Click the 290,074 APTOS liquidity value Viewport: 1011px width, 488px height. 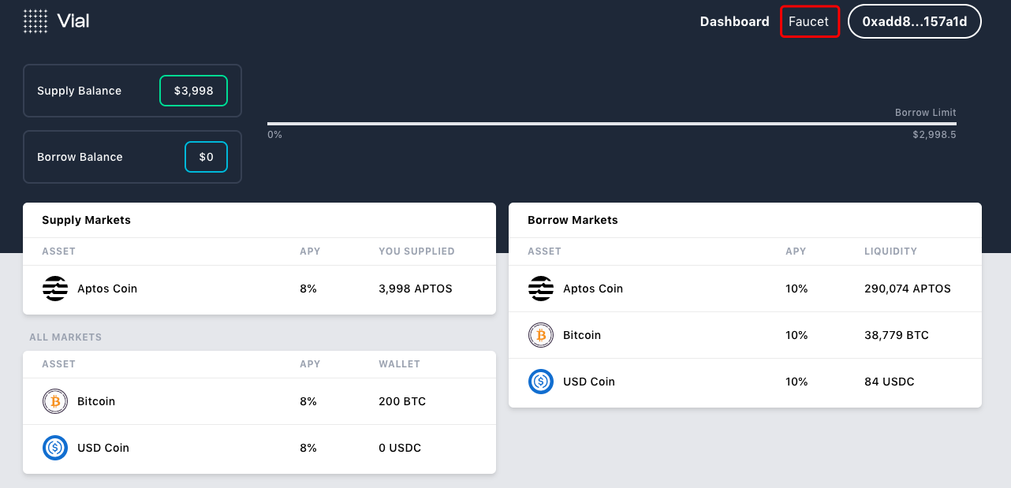pyautogui.click(x=908, y=289)
